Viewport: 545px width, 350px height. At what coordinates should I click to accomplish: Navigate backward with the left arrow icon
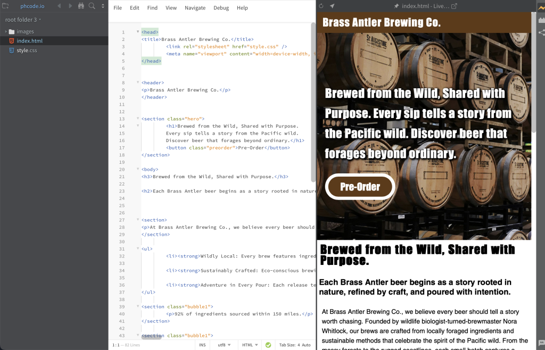[x=59, y=6]
